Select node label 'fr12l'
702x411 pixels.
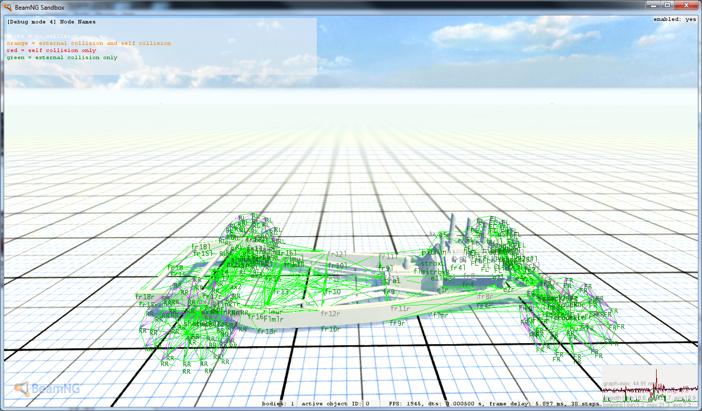[x=337, y=253]
